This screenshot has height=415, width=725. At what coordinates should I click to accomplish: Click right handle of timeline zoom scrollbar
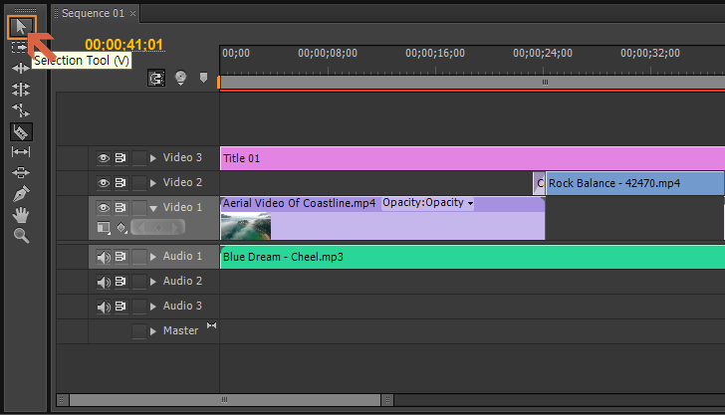pos(387,400)
